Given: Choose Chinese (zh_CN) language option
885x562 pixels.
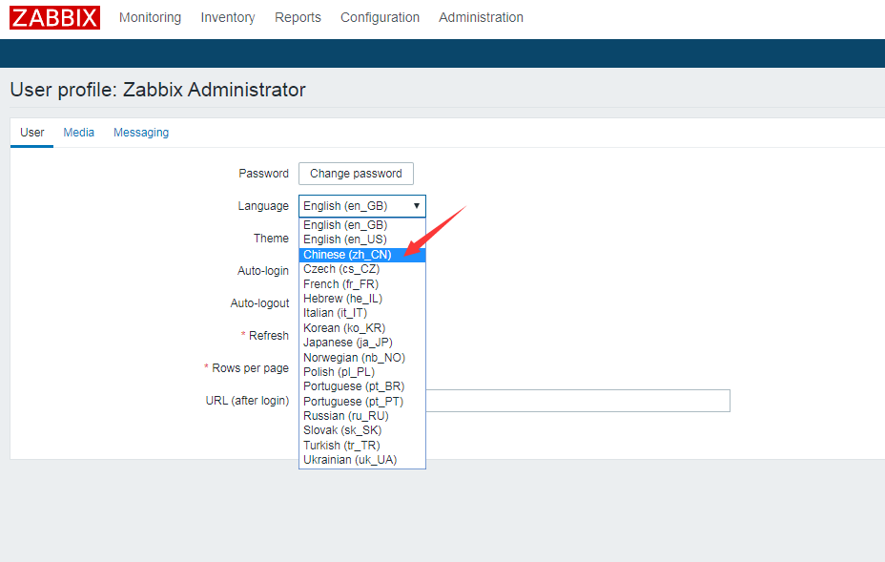Looking at the screenshot, I should (x=362, y=255).
